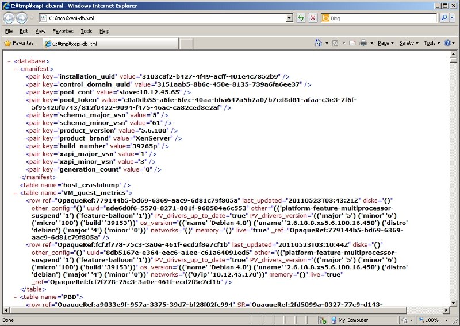Click the Refresh page icon
This screenshot has width=460, height=326.
301,18
